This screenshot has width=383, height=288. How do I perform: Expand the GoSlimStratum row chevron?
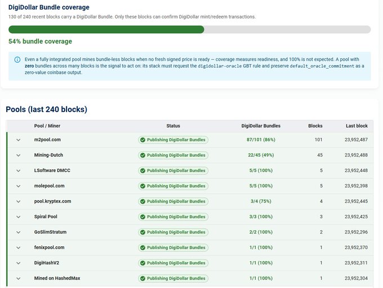[x=19, y=232]
